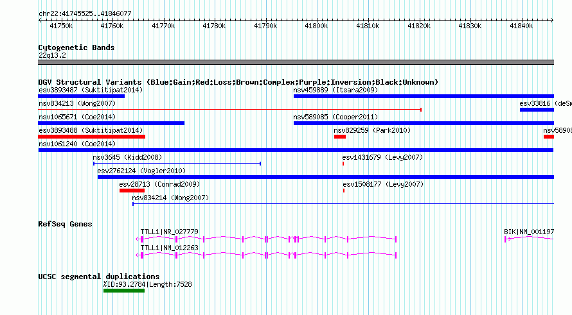
Task: Open the RefSeq Genes track title
Action: coord(65,224)
